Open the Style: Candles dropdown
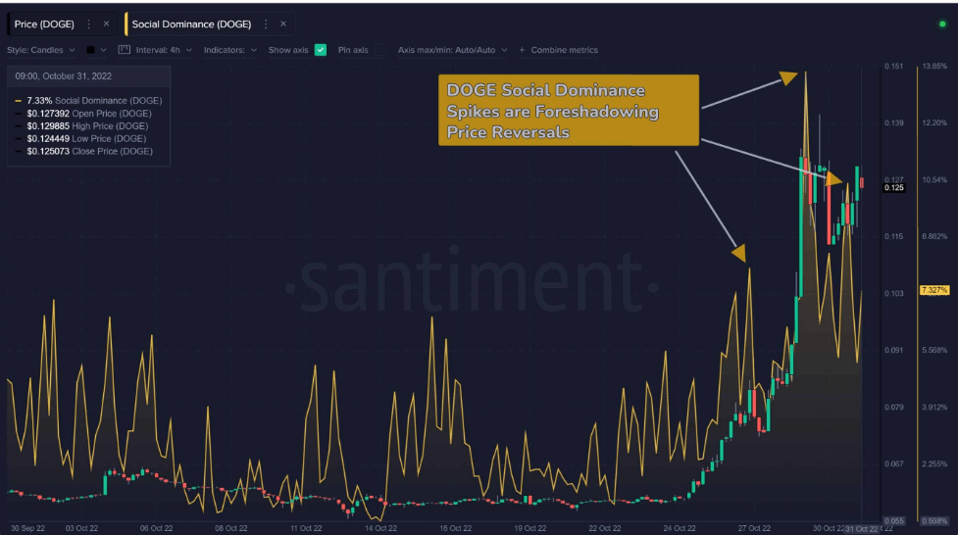 coord(41,50)
